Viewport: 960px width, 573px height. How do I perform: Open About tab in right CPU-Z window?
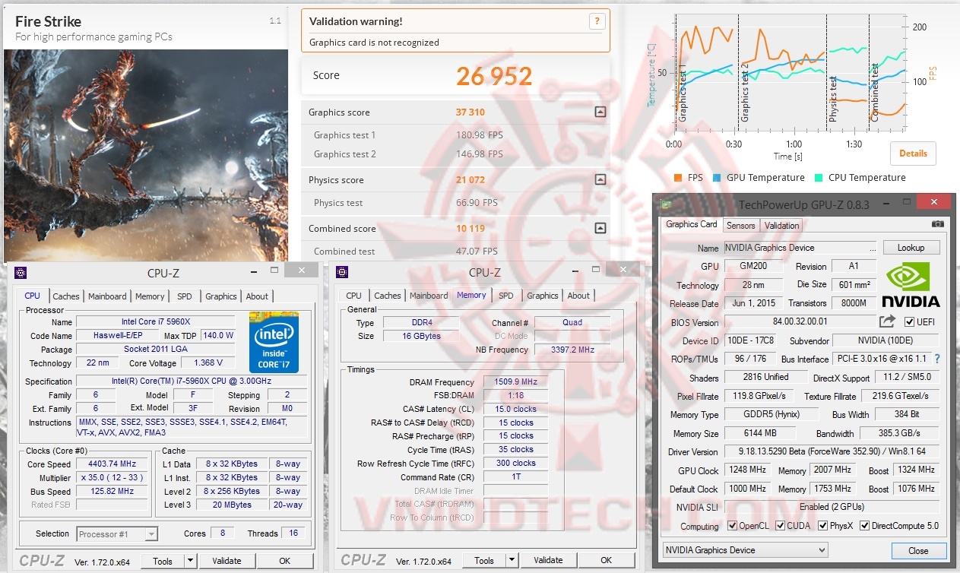(x=578, y=296)
